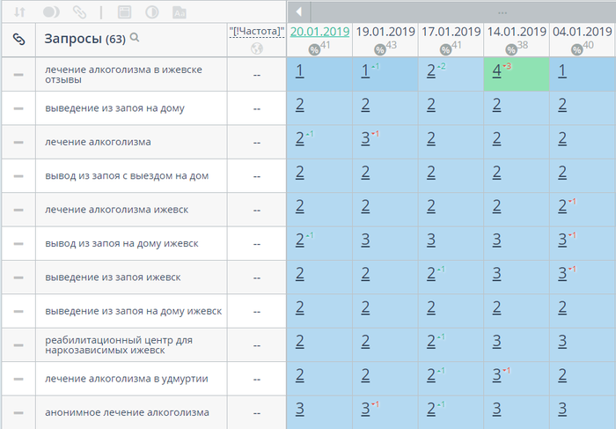This screenshot has height=429, width=616.
Task: Click the link chain icon in toolbar
Action: [x=79, y=12]
